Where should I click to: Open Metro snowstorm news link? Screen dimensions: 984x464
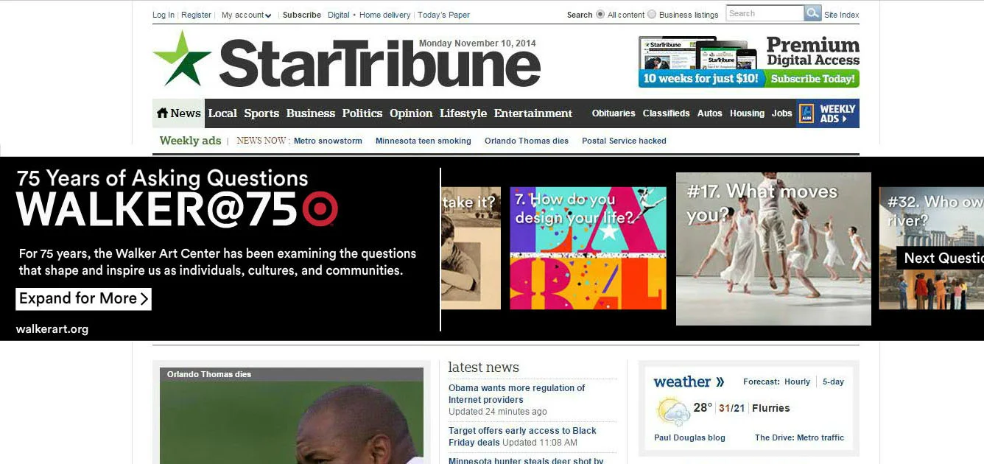328,141
